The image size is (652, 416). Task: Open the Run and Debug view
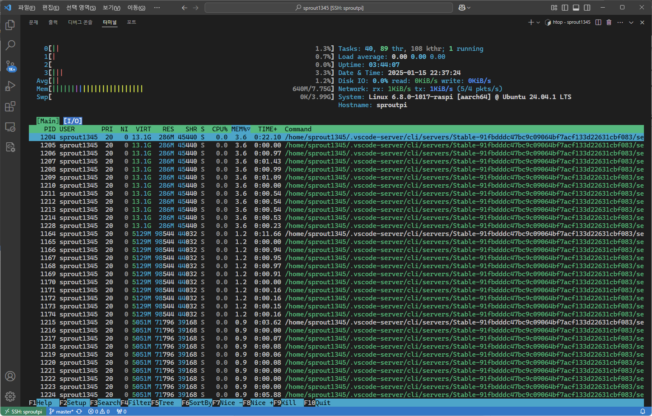point(10,86)
